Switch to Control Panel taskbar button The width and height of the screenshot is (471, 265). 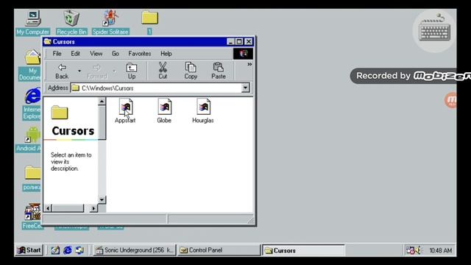click(219, 250)
